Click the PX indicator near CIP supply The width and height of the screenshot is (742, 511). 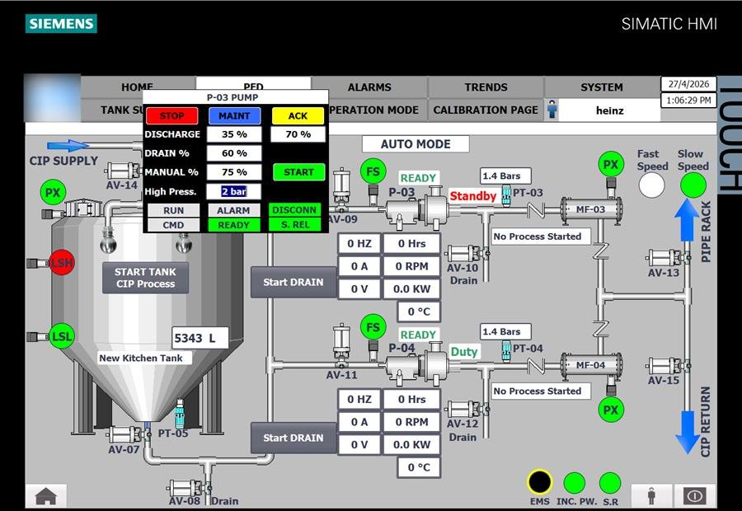pyautogui.click(x=53, y=193)
